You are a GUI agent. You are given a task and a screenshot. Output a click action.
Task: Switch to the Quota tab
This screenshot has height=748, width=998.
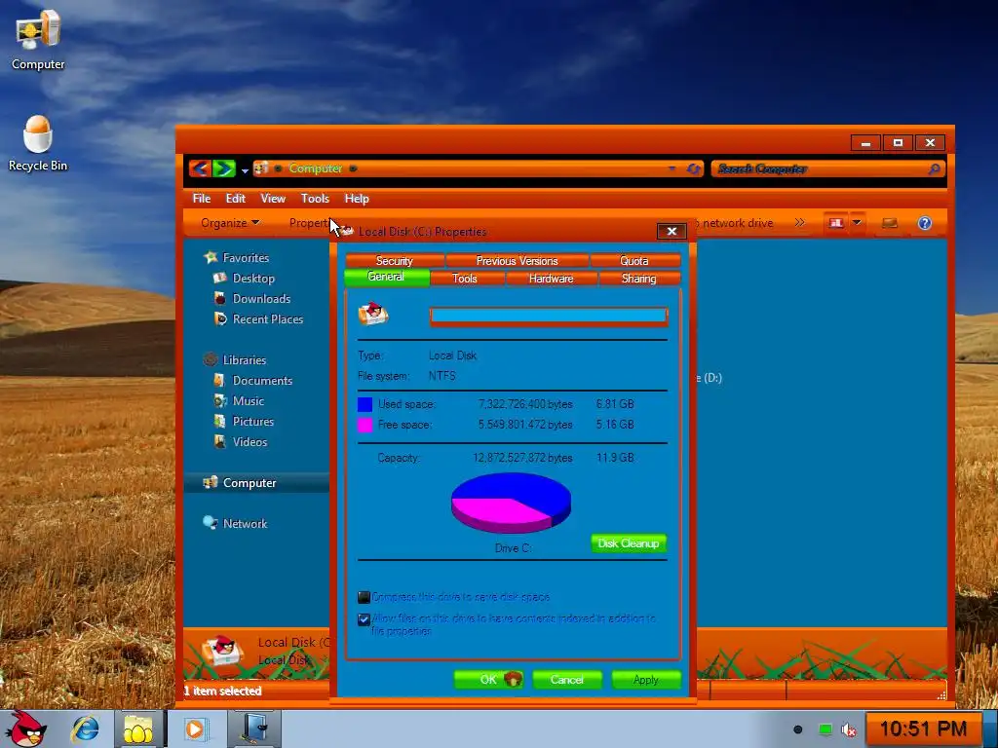point(634,261)
